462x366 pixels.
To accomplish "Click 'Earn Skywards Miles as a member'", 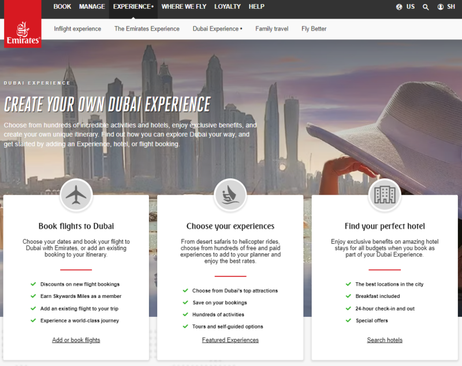I will coord(81,296).
